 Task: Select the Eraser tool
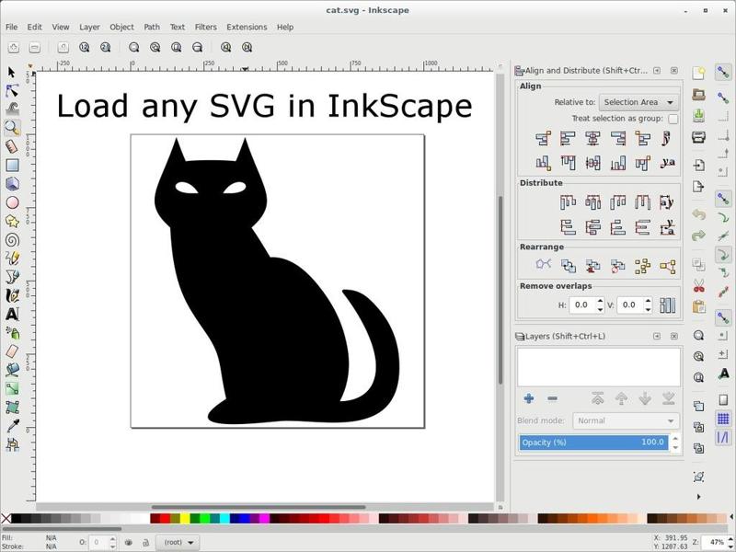tap(12, 351)
